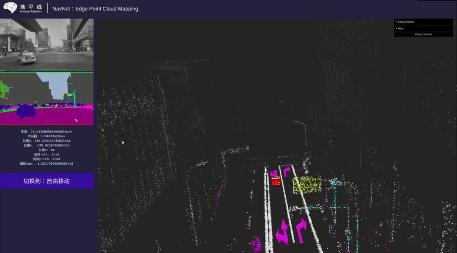Click the magenta straight arrow in the bottom lane
457x253 pixels.
(x=282, y=232)
